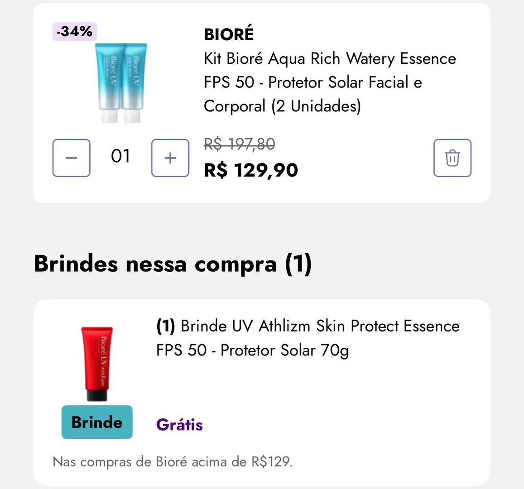Click the (1) label beside the gift name

(x=165, y=326)
